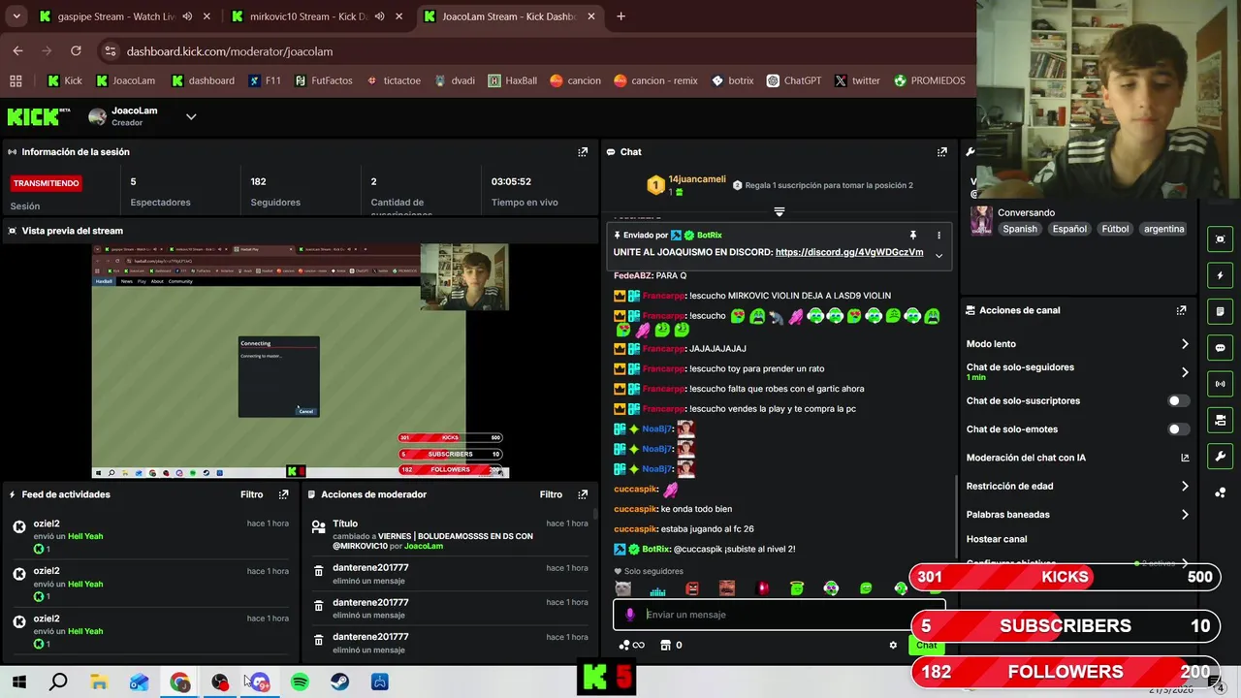1241x698 pixels.
Task: Pop out the Chat panel
Action: click(x=941, y=152)
